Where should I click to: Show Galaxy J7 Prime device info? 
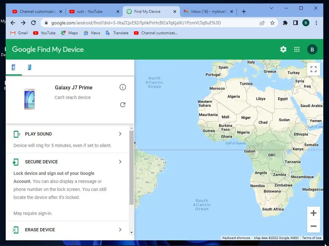[122, 87]
